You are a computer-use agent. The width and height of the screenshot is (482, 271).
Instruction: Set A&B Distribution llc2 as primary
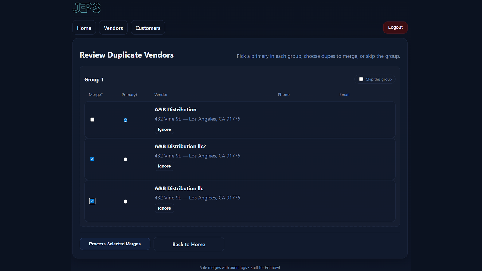125,160
